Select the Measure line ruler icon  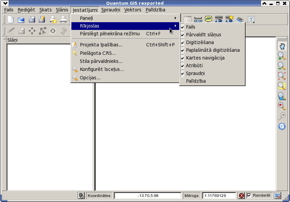pyautogui.click(x=198, y=19)
